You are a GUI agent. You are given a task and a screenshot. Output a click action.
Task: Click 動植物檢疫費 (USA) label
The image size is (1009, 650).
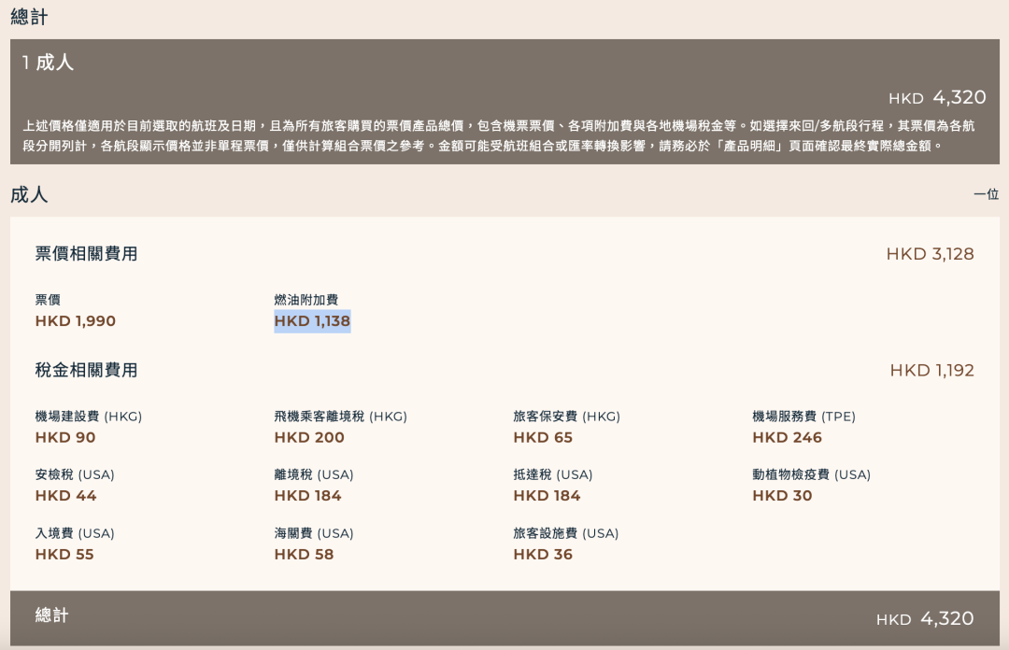coord(812,474)
